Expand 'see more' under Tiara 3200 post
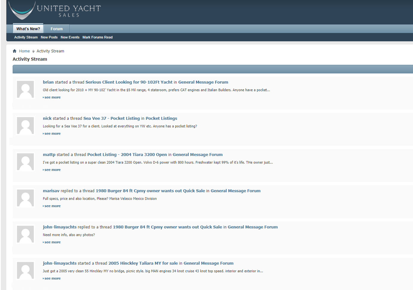The height and width of the screenshot is (290, 413). pos(52,170)
